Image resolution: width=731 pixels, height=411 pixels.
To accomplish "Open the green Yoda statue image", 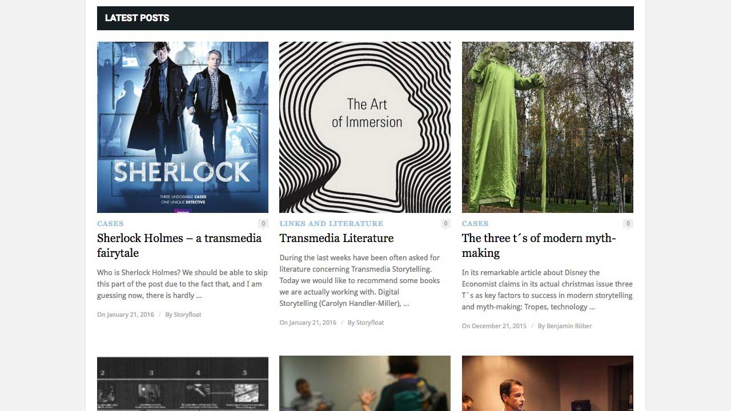I will pos(548,127).
